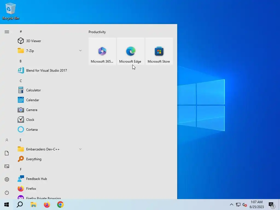Open 3D Viewer from the app list

click(49, 41)
